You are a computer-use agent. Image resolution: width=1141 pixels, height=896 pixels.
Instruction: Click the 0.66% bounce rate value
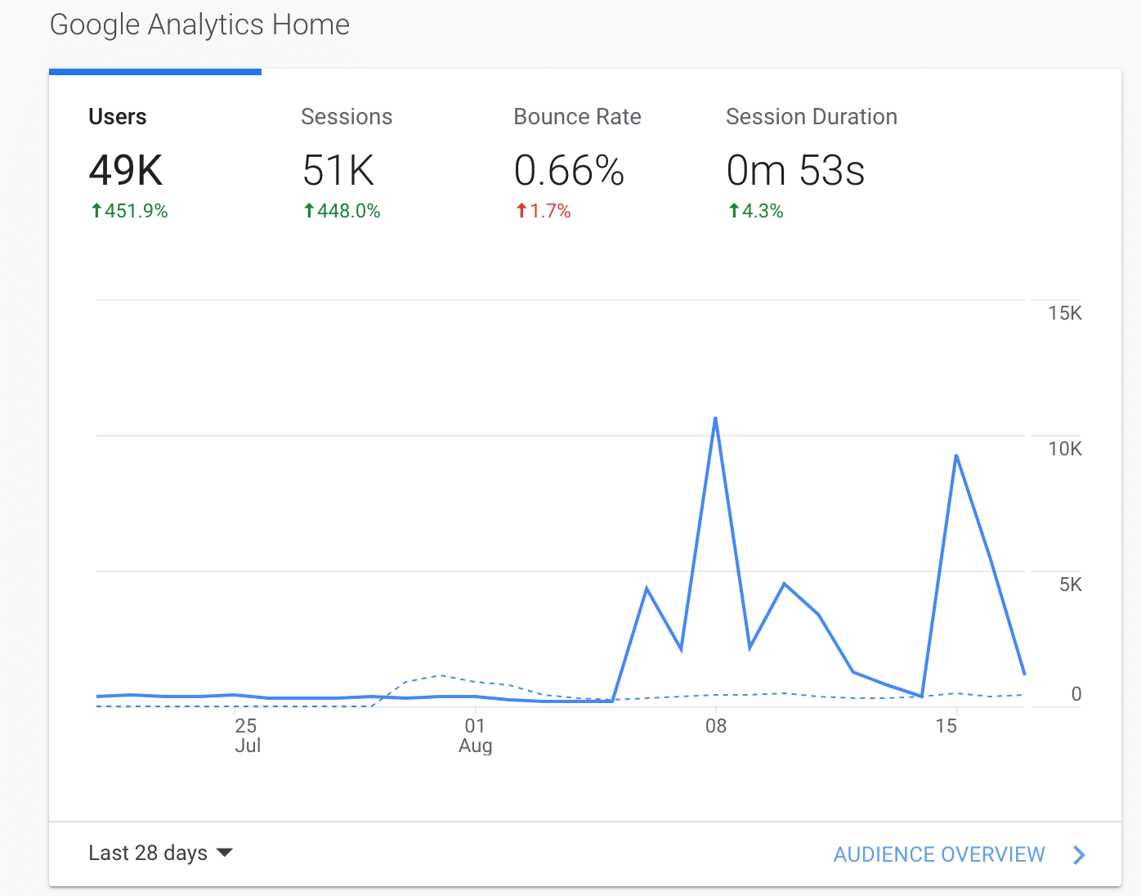coord(569,170)
